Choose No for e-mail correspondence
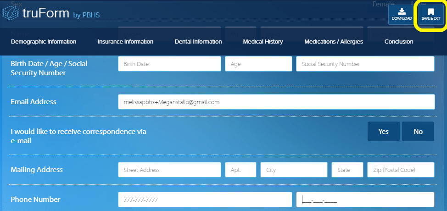The width and height of the screenshot is (447, 211). coord(418,132)
